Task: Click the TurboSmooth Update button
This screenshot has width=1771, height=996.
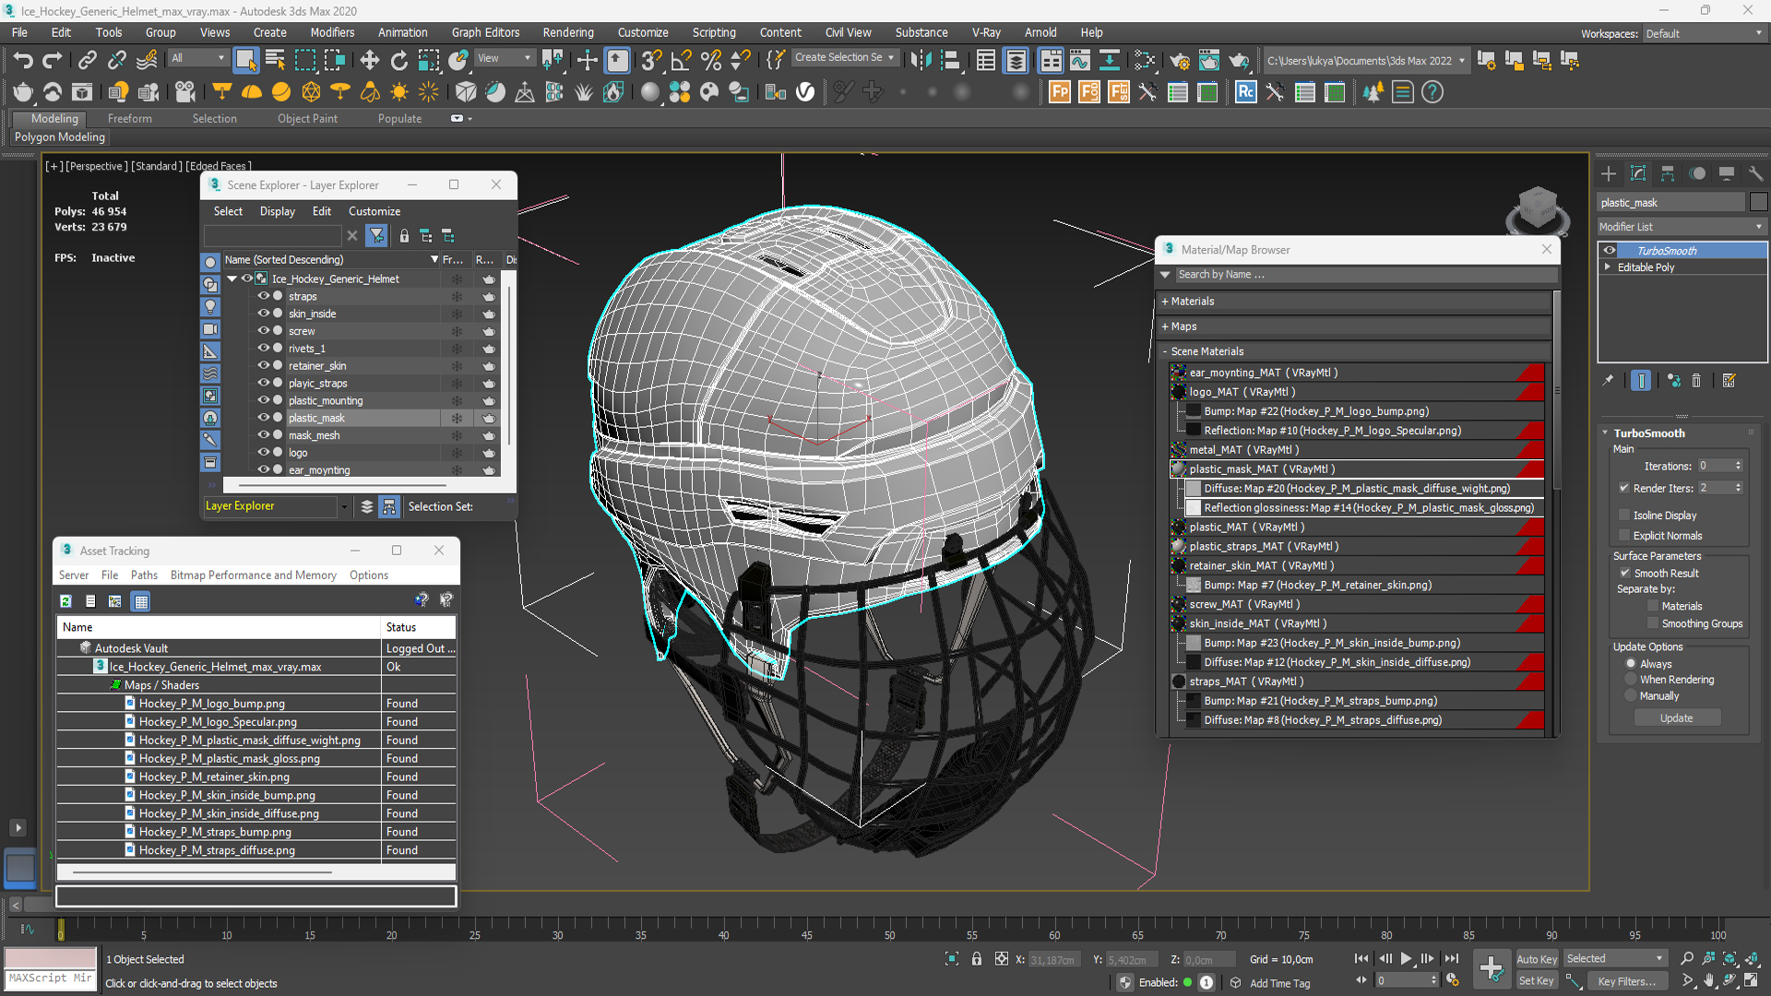Action: 1676,718
